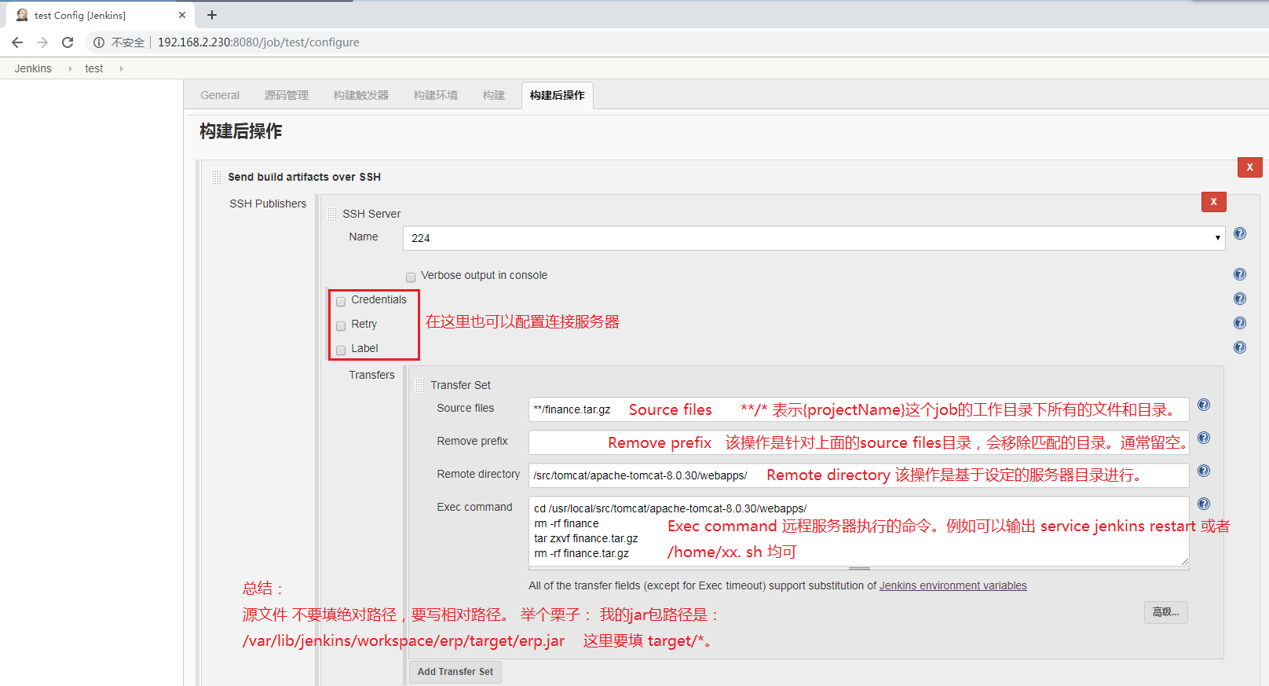Click the browser forward arrow
1269x686 pixels.
(42, 42)
